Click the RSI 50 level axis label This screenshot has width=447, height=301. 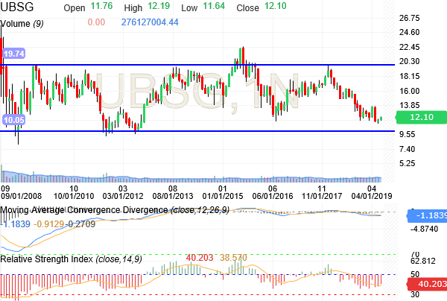(x=415, y=274)
